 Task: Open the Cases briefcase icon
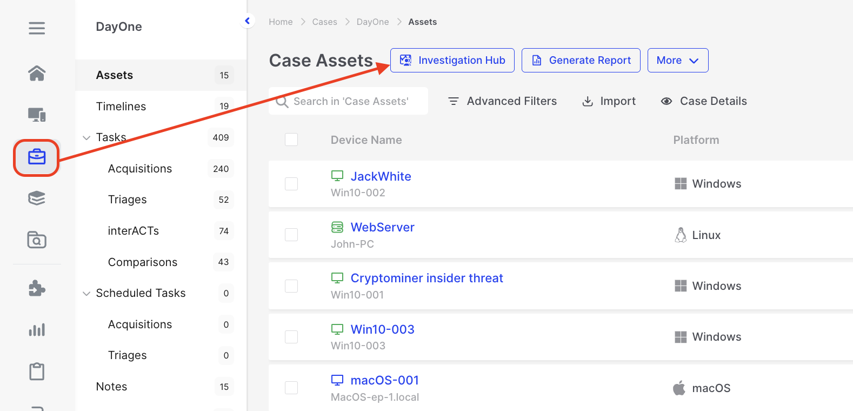pyautogui.click(x=37, y=157)
